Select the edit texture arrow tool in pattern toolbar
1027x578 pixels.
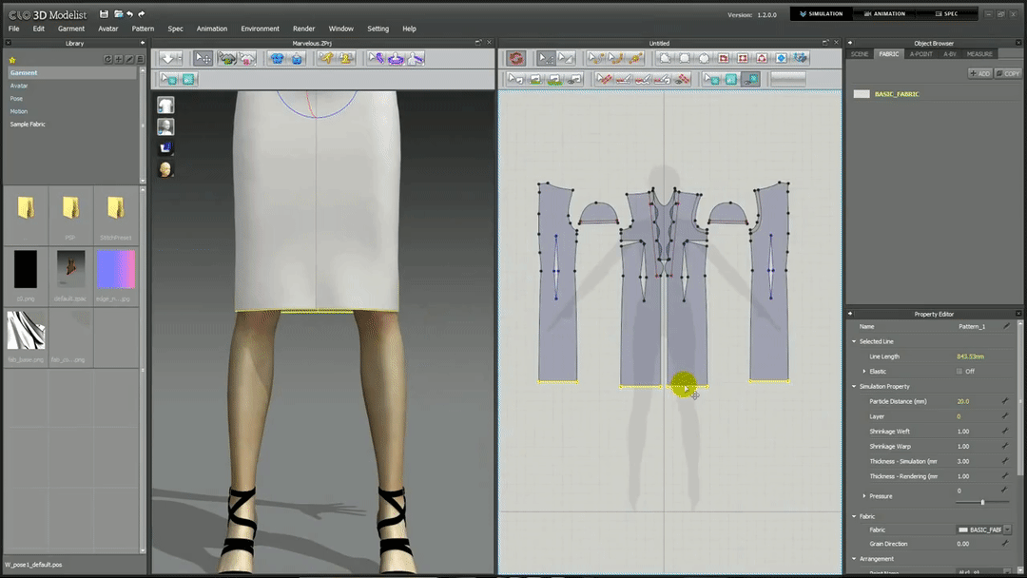coord(711,79)
